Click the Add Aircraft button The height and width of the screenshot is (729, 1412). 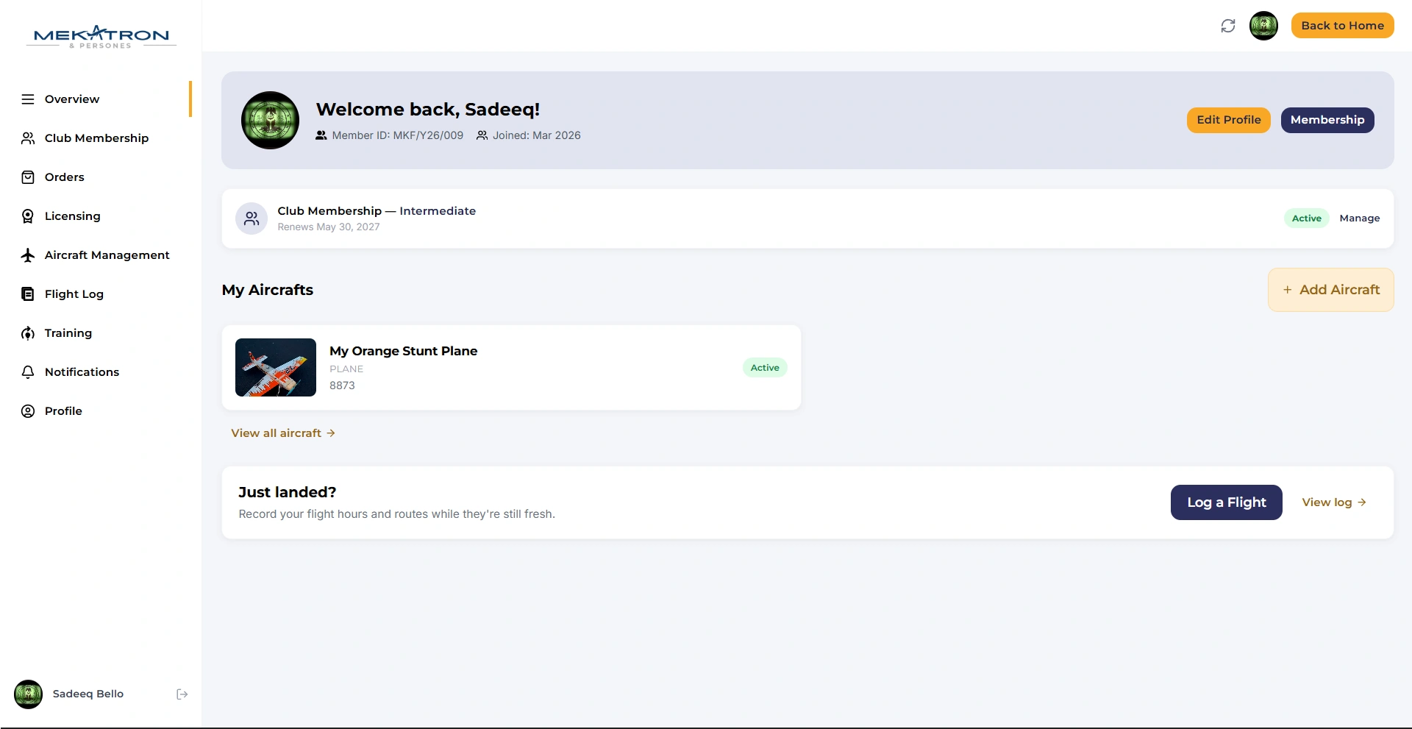point(1330,290)
